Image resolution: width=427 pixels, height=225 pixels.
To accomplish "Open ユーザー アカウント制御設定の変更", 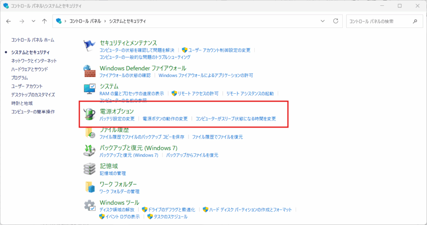I will point(219,50).
